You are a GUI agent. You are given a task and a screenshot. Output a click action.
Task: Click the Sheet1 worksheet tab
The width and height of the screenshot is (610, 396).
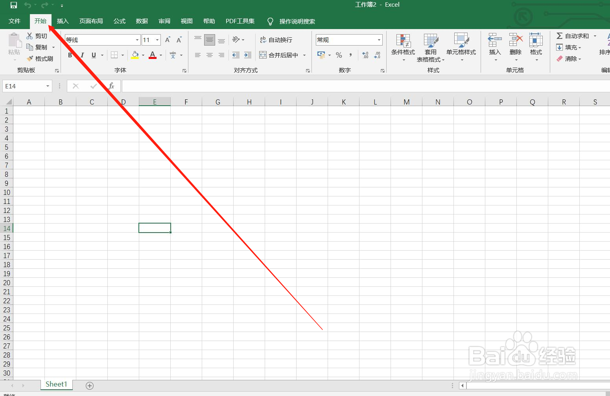pos(56,384)
